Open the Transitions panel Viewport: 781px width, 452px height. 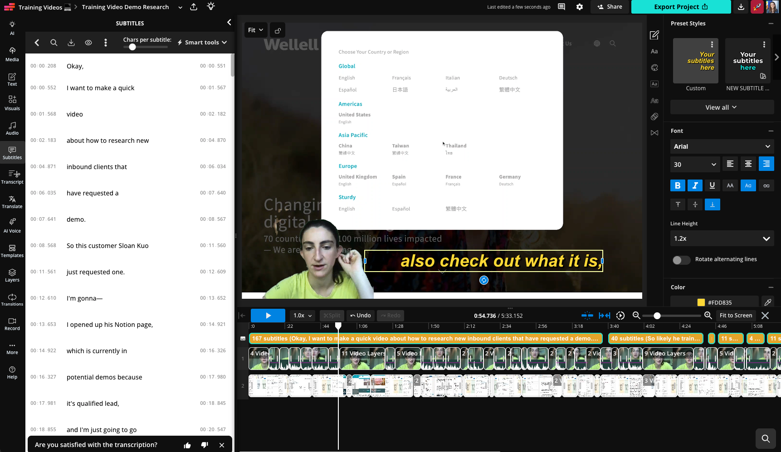(x=12, y=300)
